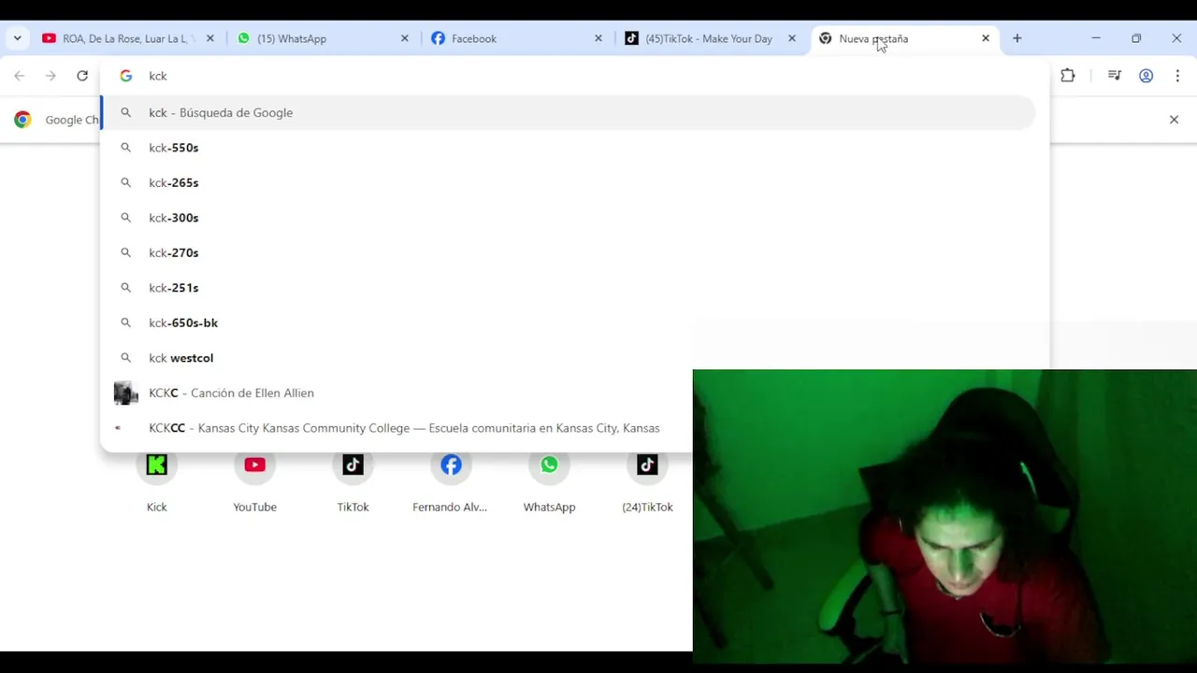Close the YouTube ROA tab
1197x673 pixels.
point(210,38)
